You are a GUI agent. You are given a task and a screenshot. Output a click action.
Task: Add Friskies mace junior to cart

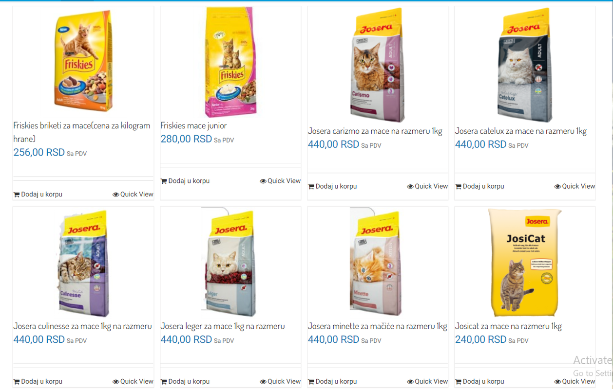[x=185, y=181]
